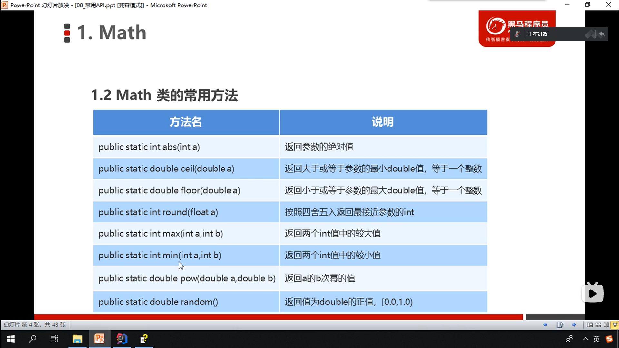
Task: Expand hidden system tray icons via the chevron
Action: coord(585,339)
